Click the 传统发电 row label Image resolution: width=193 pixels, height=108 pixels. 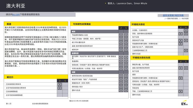(x=136, y=88)
